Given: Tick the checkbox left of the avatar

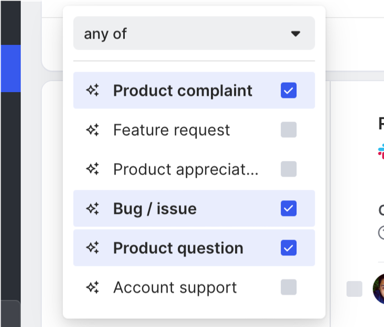Looking at the screenshot, I should (x=355, y=289).
